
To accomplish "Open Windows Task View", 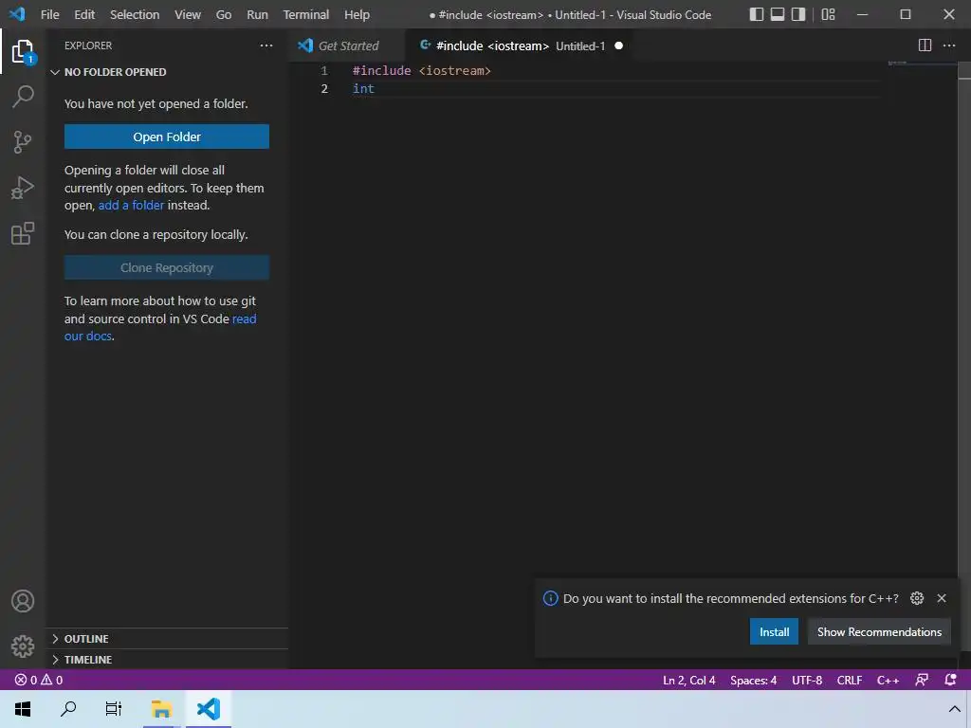I will [114, 709].
